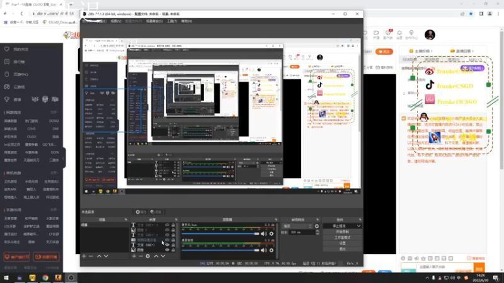504x283 pixels.
Task: Remove the selected source with minus icon
Action: 140,256
